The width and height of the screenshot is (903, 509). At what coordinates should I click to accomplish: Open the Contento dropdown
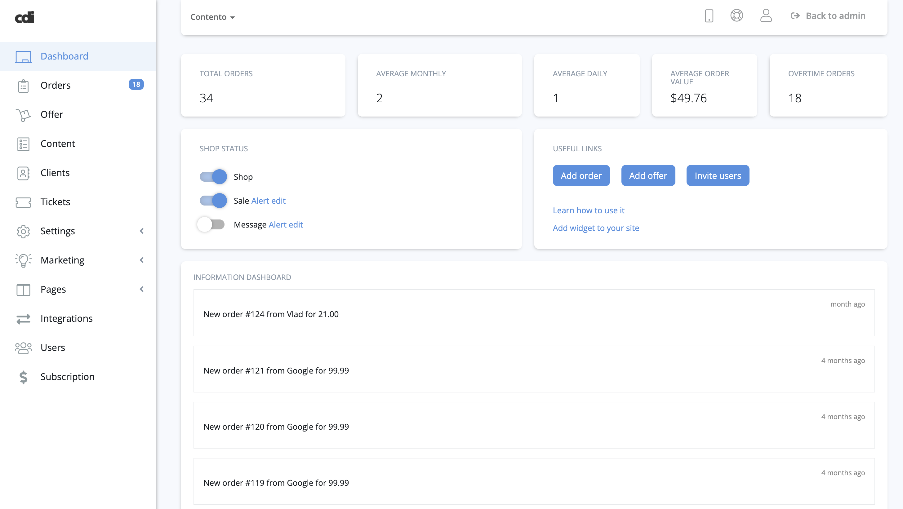212,17
